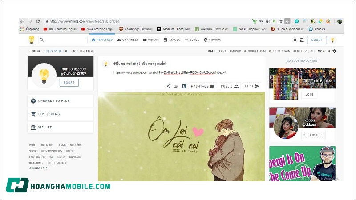The image size is (356, 200).
Task: Click UPGRADE TO PLUS in sidebar
Action: coord(60,101)
